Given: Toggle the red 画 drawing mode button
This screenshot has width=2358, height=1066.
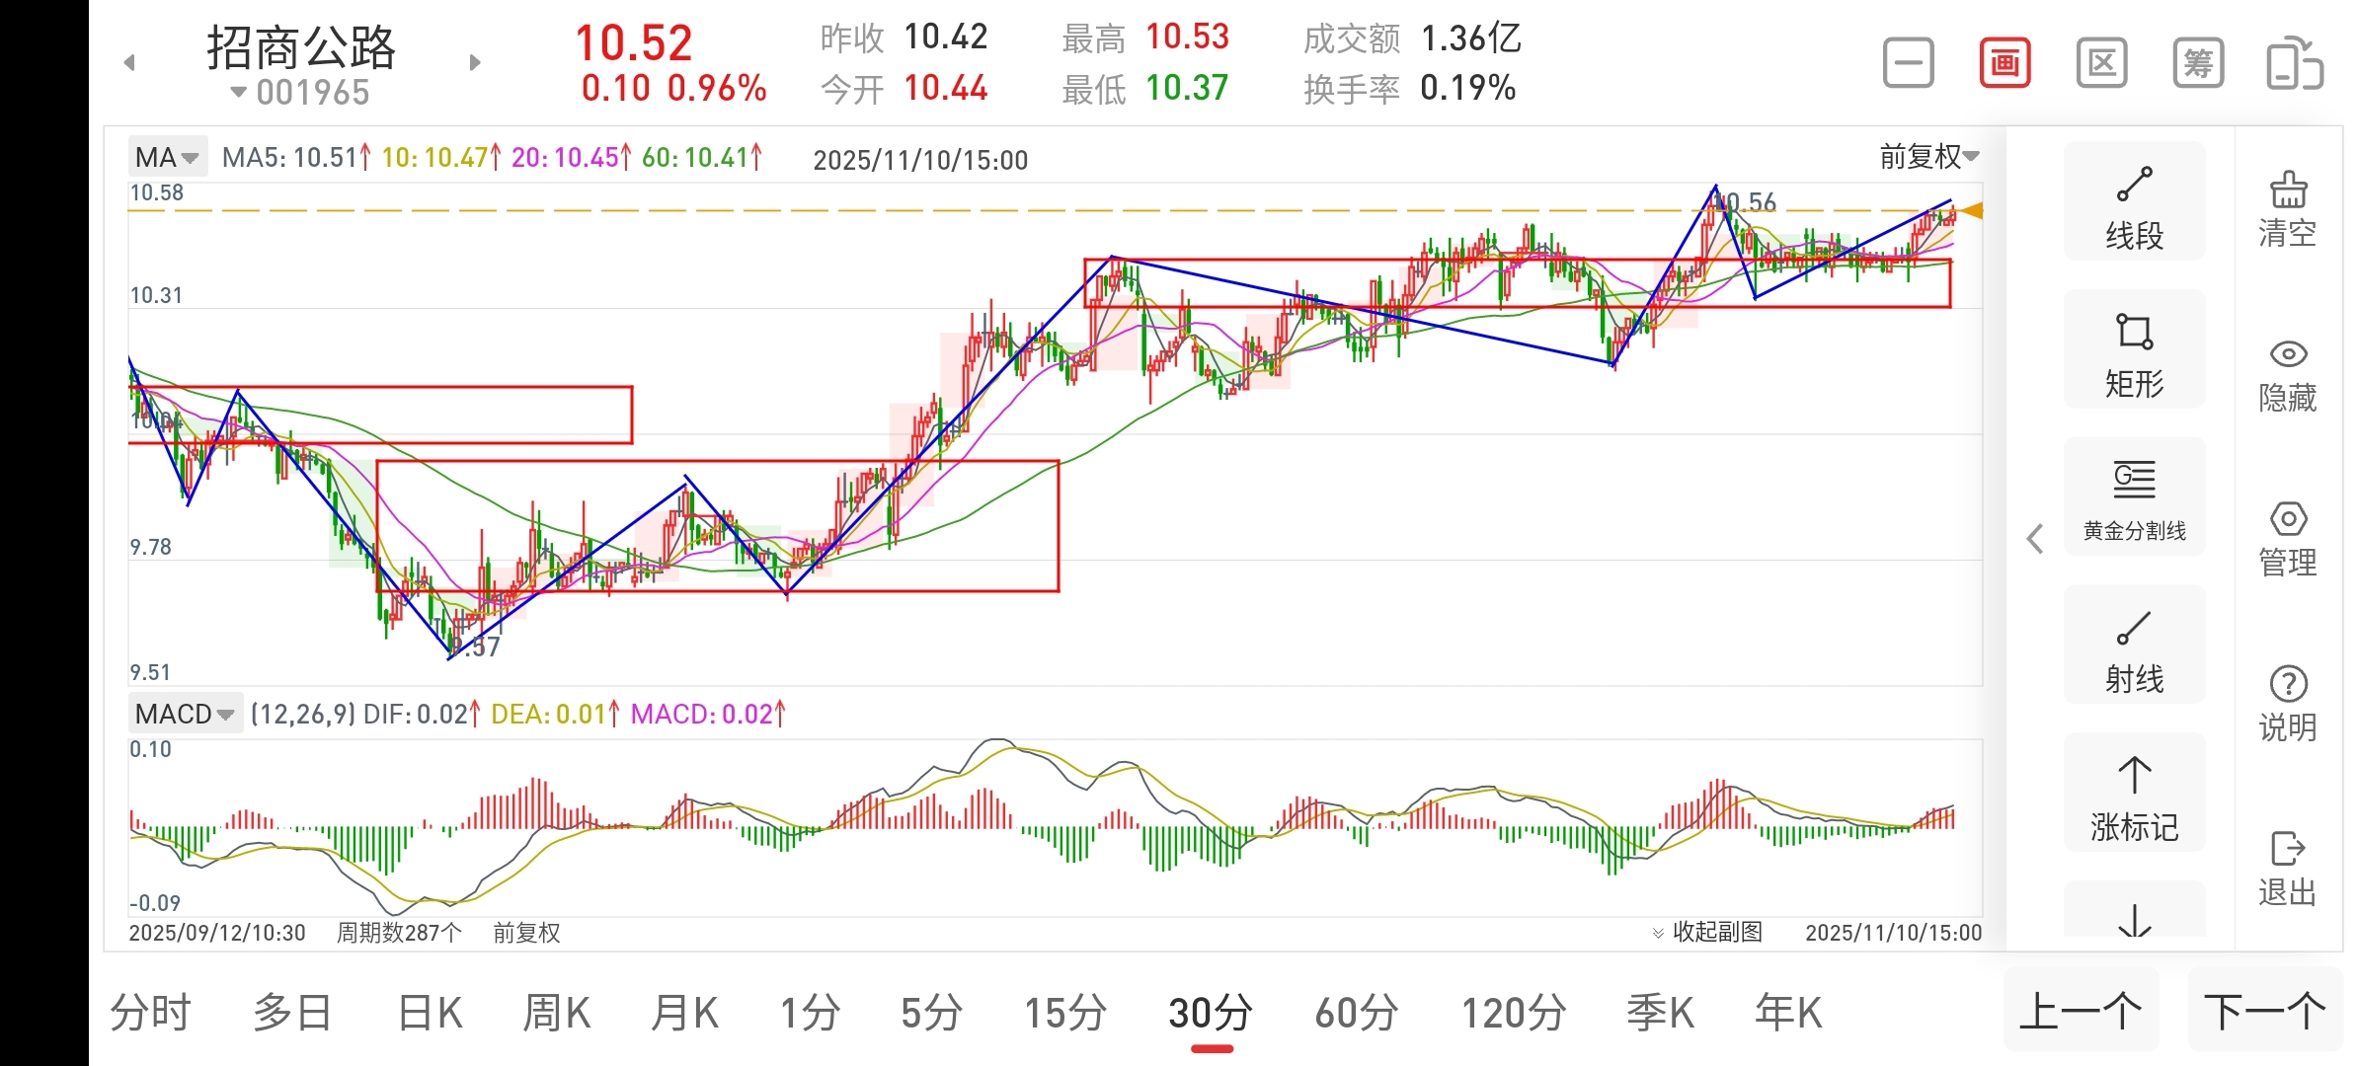Looking at the screenshot, I should point(2004,64).
